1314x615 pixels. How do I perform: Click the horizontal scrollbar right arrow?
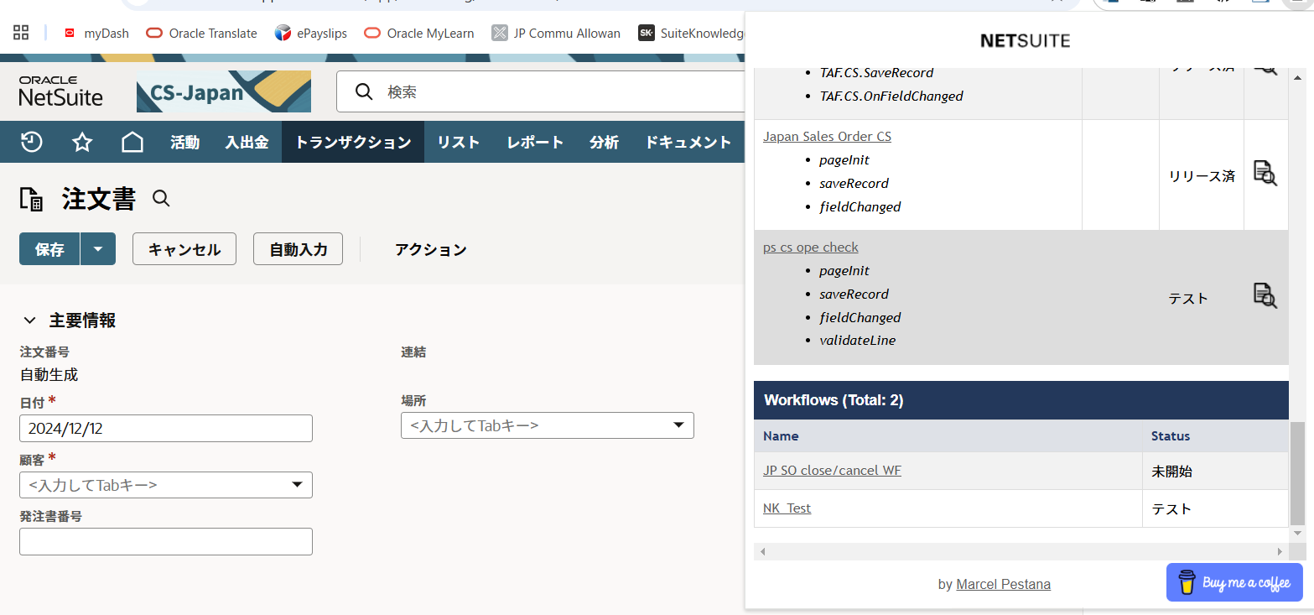[x=1280, y=551]
